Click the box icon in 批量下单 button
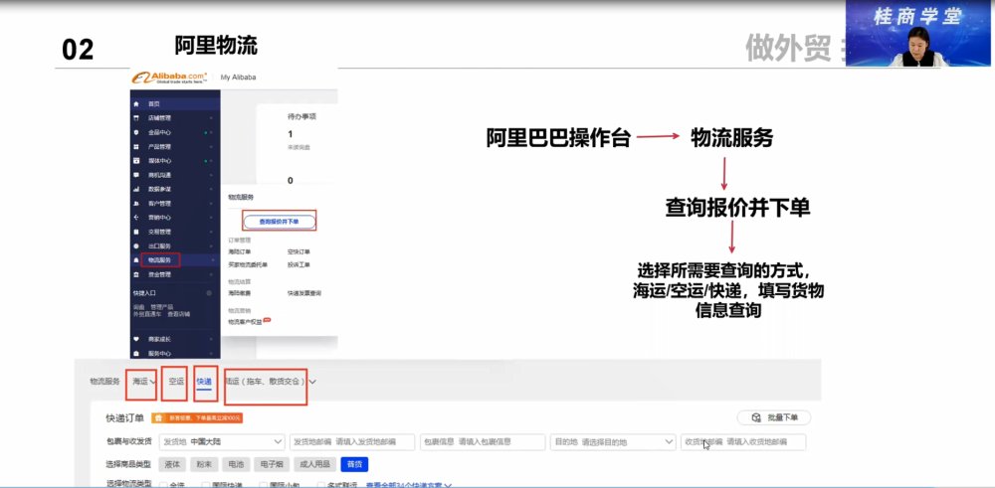995x488 pixels. click(x=756, y=418)
